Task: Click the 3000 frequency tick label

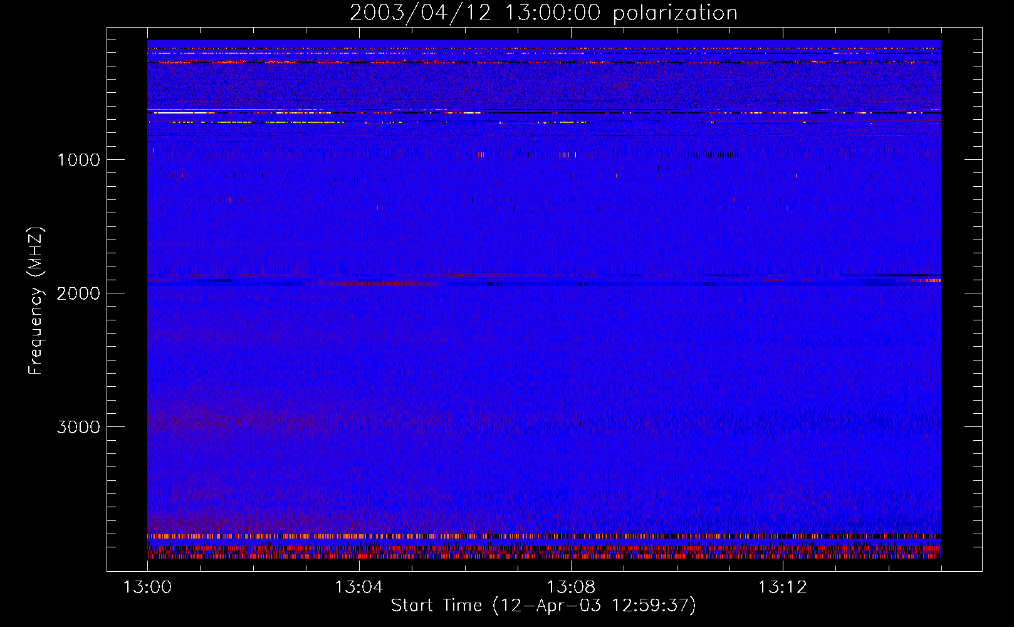Action: point(78,427)
